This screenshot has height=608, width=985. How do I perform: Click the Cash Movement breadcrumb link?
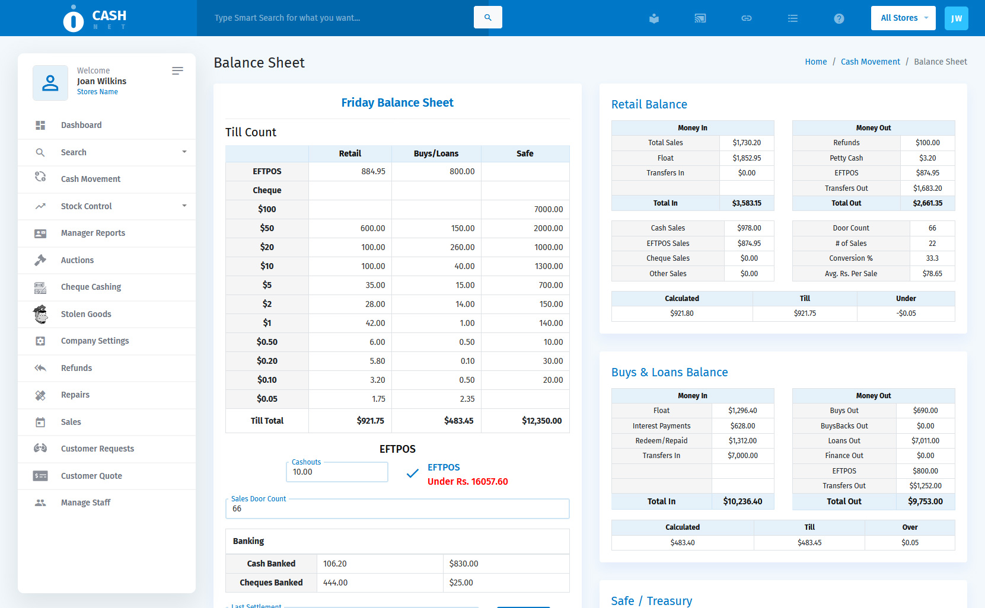(870, 62)
